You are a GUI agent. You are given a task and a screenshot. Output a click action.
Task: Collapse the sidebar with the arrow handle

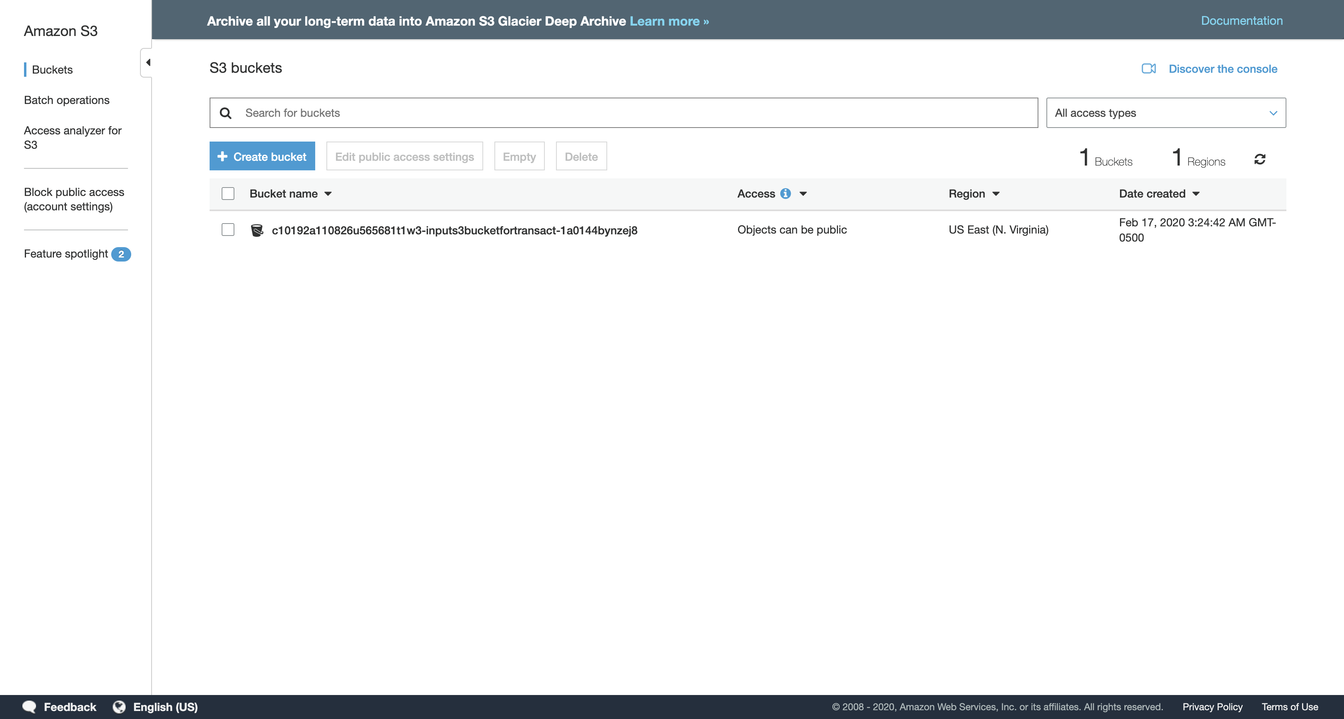point(147,63)
